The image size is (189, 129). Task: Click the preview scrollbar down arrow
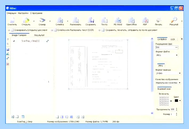coord(152,113)
